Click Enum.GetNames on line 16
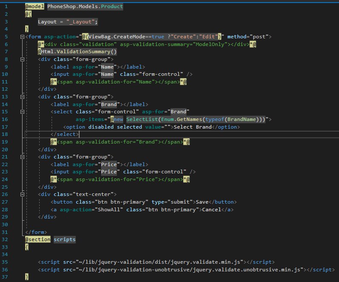Screen dimensions: 339x282 pos(181,119)
